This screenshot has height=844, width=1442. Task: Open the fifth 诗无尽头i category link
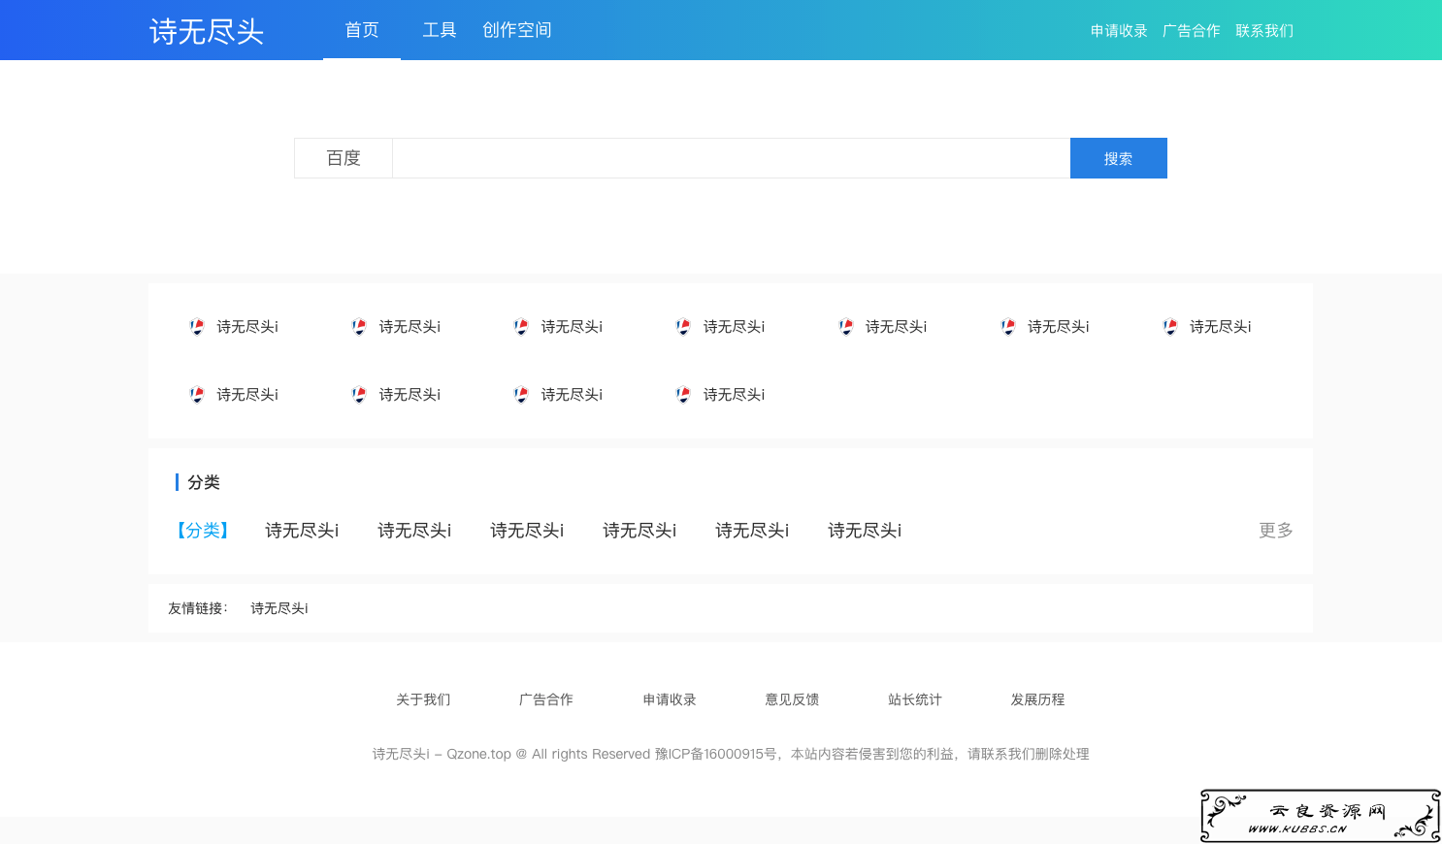pyautogui.click(x=752, y=531)
